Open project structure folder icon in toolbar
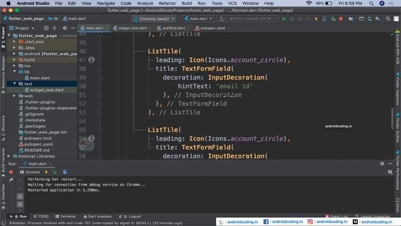The image size is (401, 226). pyautogui.click(x=351, y=19)
